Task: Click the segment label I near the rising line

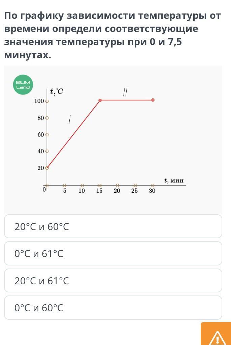Action: pos(69,119)
